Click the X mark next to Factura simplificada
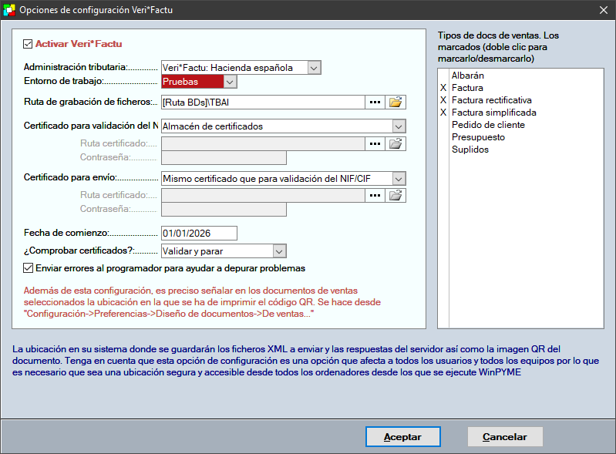The height and width of the screenshot is (454, 616). [x=443, y=113]
